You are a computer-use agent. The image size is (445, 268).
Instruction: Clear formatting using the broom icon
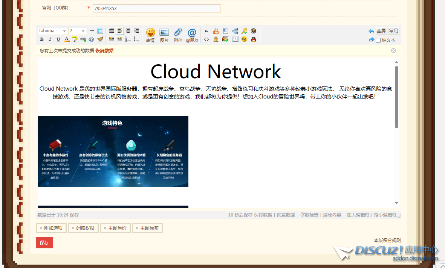coord(100,39)
